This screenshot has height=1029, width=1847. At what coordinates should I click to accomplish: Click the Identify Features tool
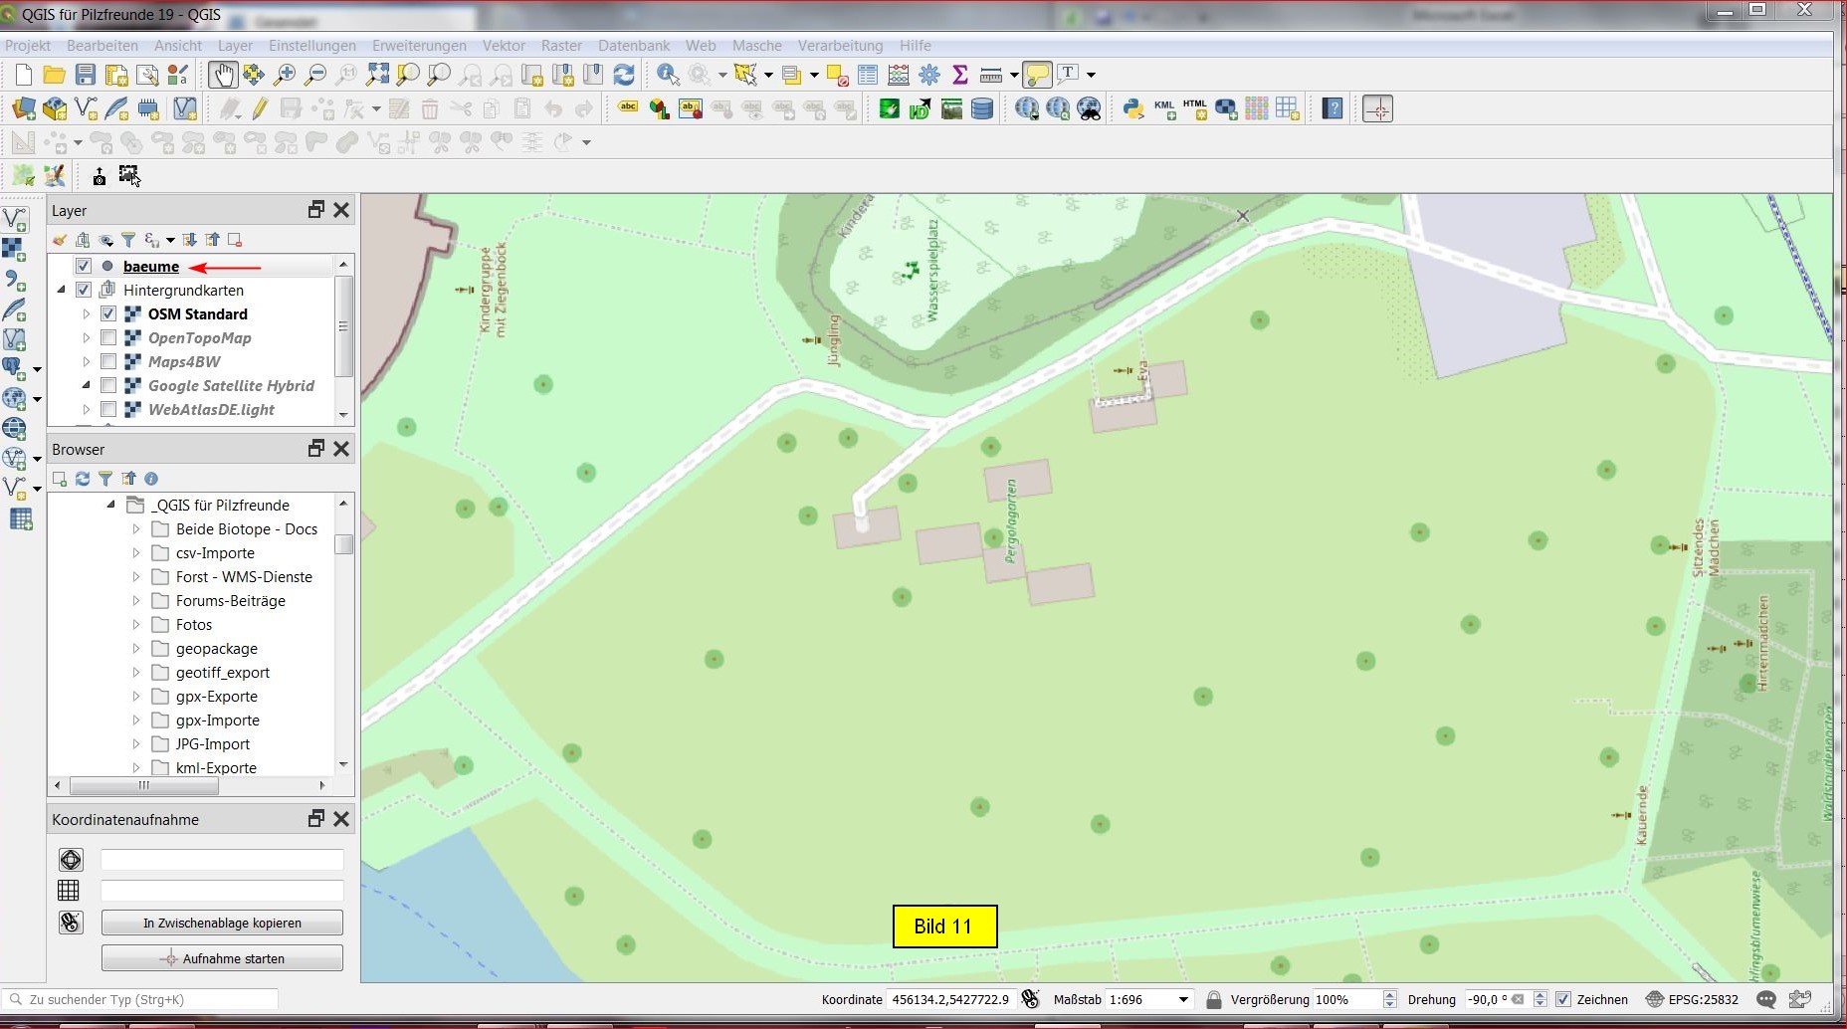tap(668, 75)
